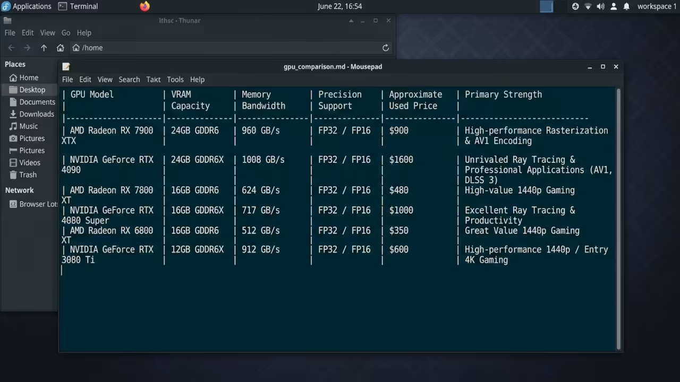Click the "717 GB/s" bandwidth value
Screen dimensions: 680x382
[x=260, y=211]
